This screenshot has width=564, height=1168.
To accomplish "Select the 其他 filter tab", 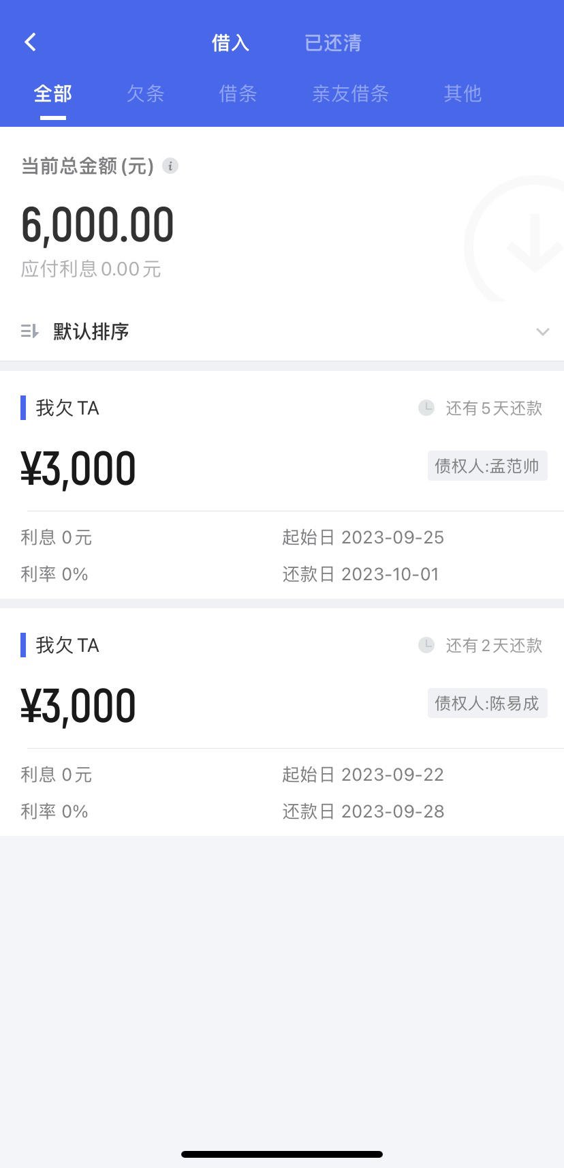I will (x=463, y=93).
